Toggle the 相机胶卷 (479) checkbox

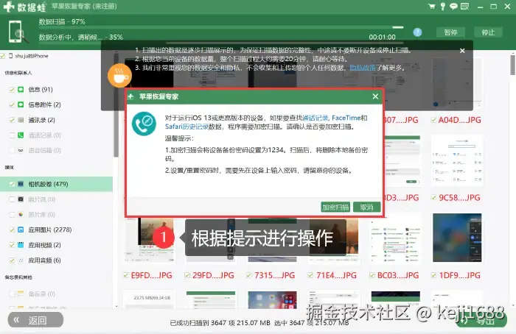click(x=12, y=184)
